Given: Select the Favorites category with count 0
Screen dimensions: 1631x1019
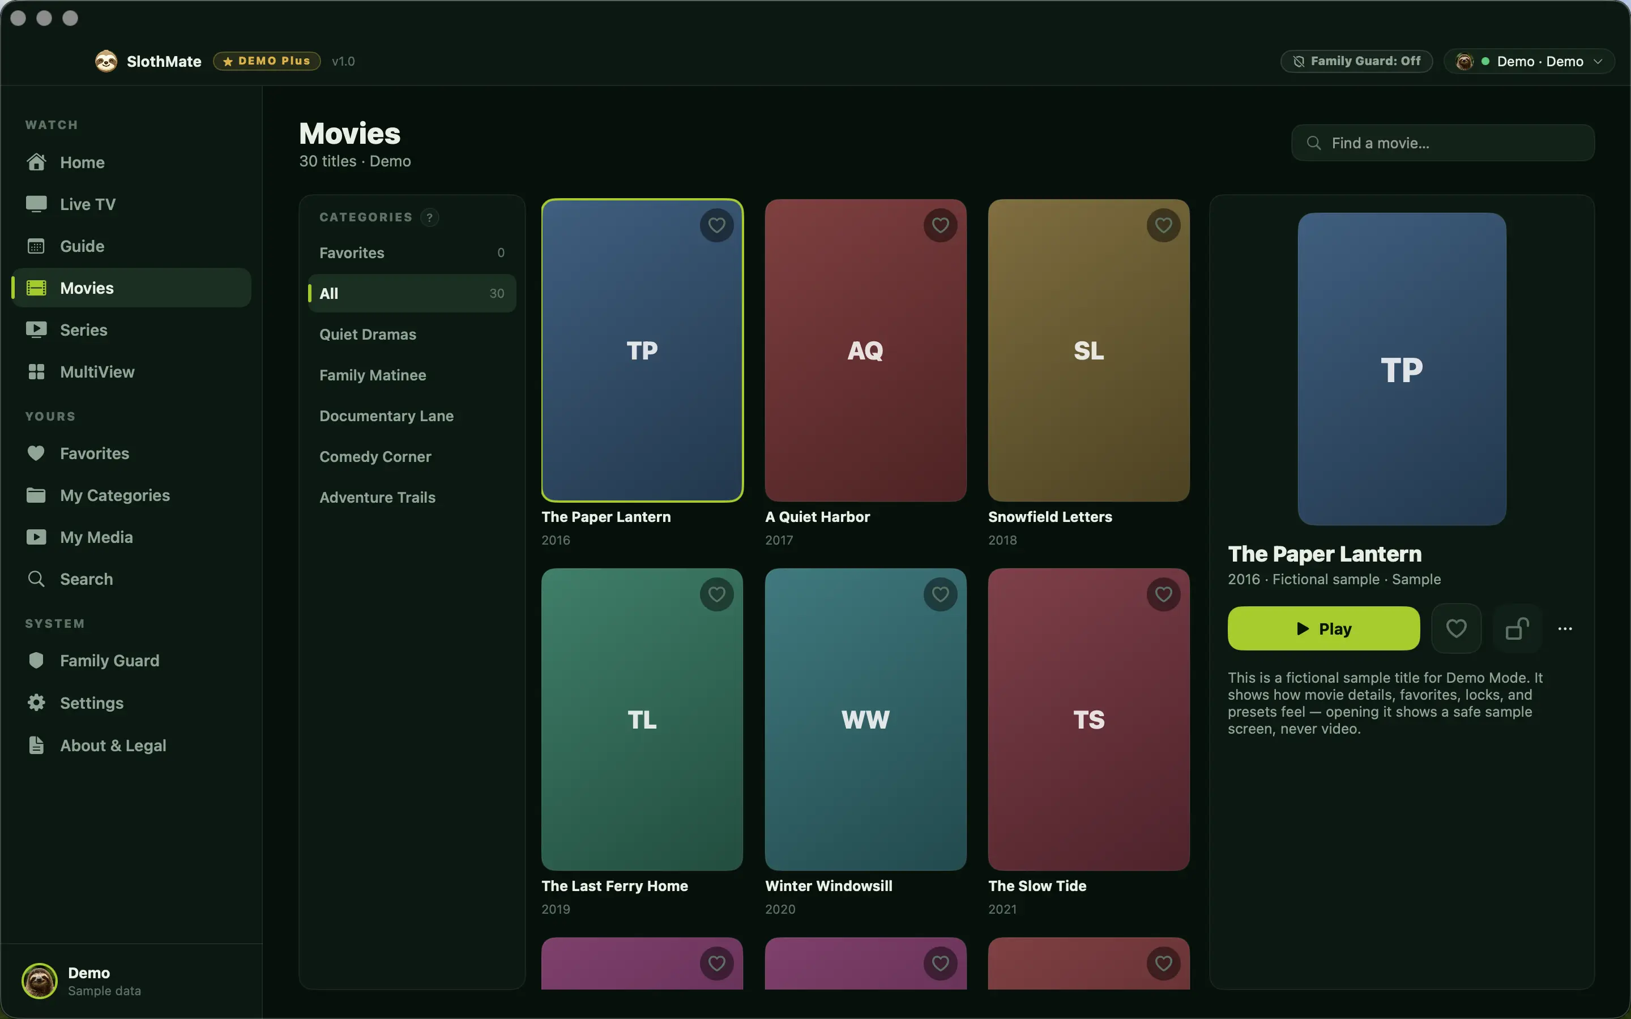Looking at the screenshot, I should click(x=412, y=252).
